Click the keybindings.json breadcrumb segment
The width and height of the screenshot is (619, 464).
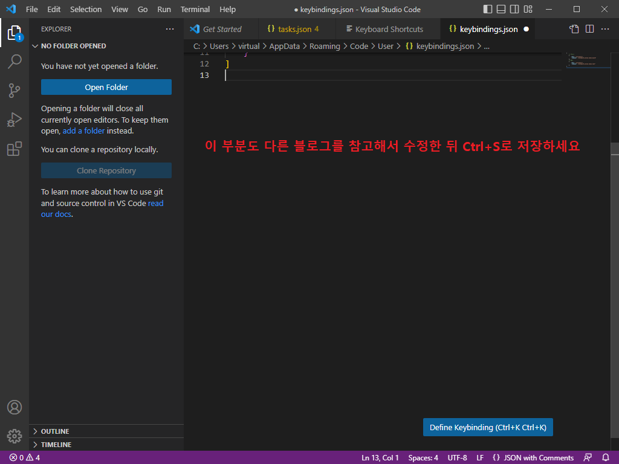[x=440, y=46]
